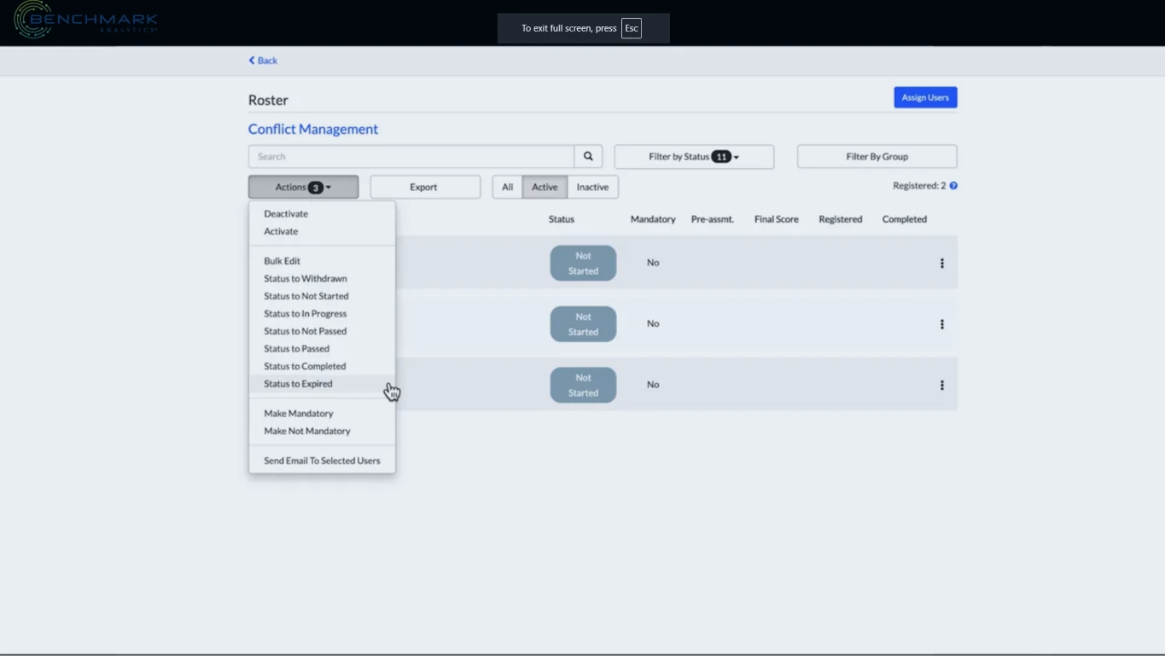Switch to the All tab

[507, 187]
